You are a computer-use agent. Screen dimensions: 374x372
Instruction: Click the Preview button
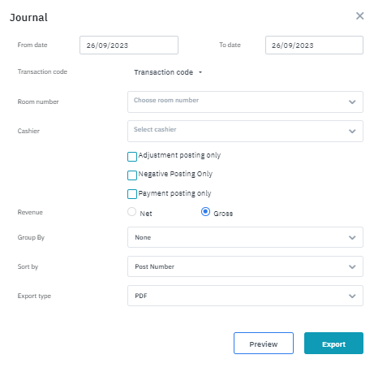(264, 344)
